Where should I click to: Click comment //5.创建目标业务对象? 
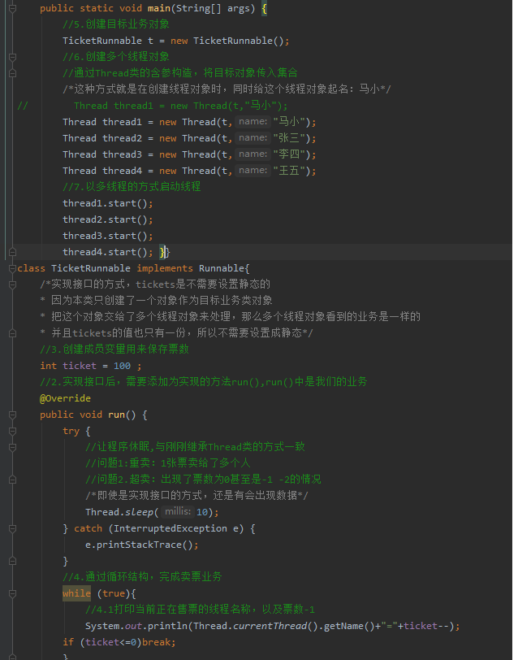point(116,24)
